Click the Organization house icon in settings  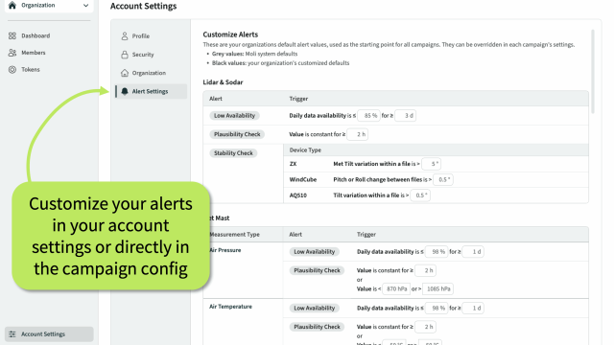[125, 73]
